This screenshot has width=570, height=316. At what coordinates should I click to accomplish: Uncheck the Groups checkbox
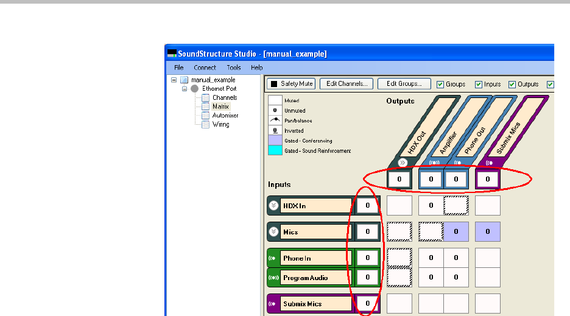(441, 85)
